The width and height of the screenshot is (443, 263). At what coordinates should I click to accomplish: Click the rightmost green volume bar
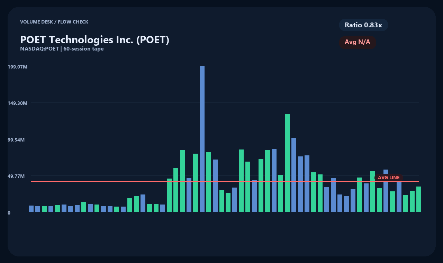419,199
